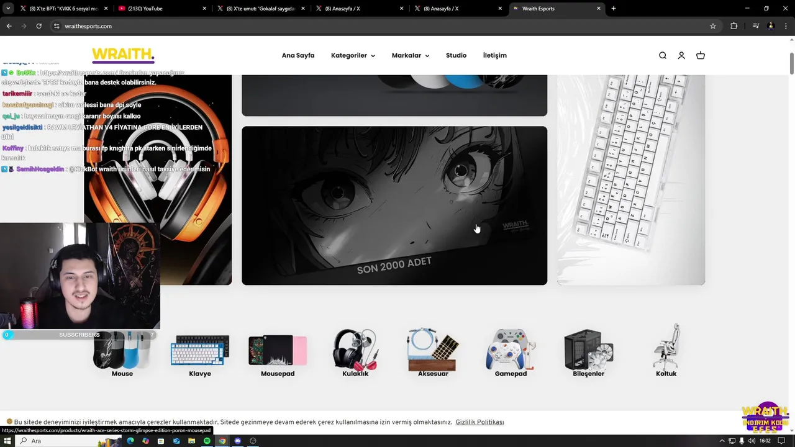Screen dimensions: 795x447
Task: Open the account login icon
Action: pyautogui.click(x=681, y=55)
